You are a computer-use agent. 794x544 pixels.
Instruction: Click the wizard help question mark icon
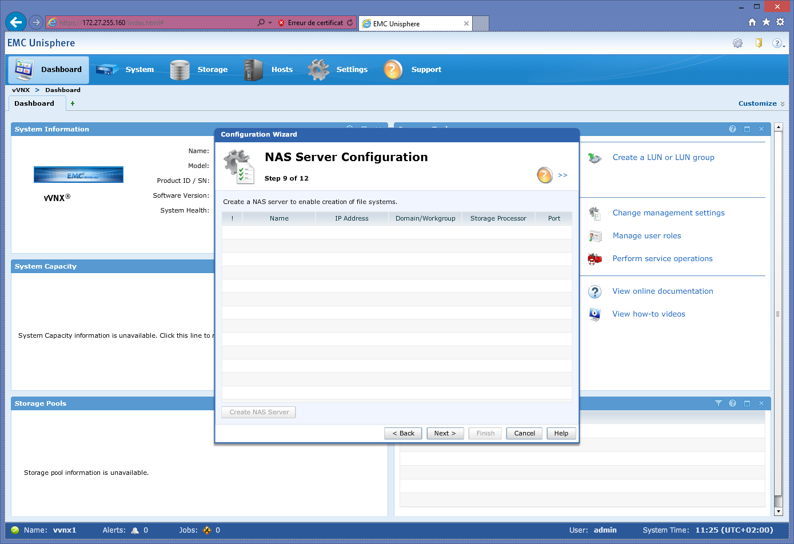(x=544, y=175)
